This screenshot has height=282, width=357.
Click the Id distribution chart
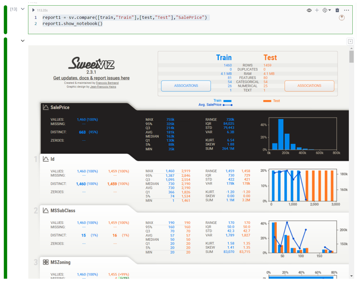point(302,185)
